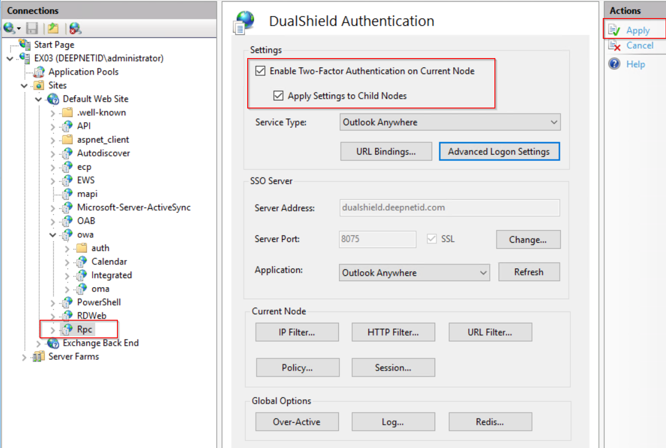Click the delete connection icon in Connections toolbar
The height and width of the screenshot is (448, 666).
[x=75, y=28]
